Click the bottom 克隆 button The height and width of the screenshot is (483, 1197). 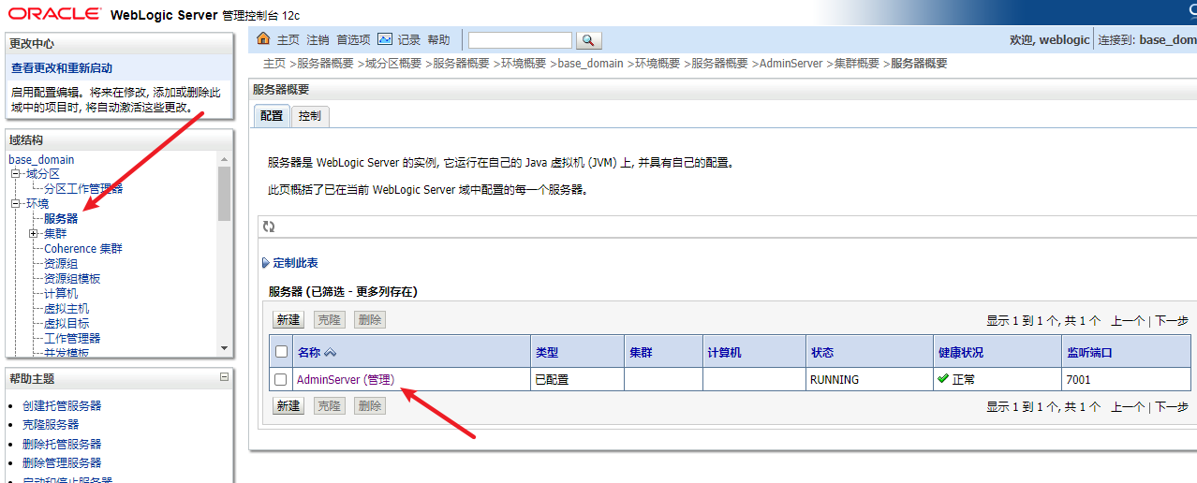click(329, 405)
